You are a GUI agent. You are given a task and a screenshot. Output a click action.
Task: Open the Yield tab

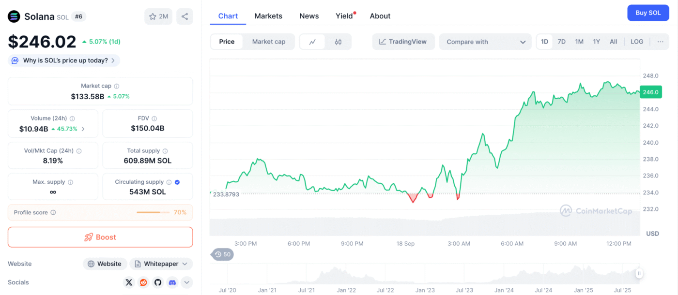click(344, 16)
